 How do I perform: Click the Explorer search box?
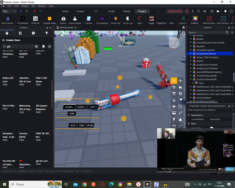(x=206, y=32)
